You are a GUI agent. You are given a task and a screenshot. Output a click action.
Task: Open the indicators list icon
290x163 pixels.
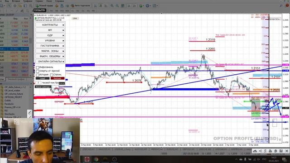(141, 6)
